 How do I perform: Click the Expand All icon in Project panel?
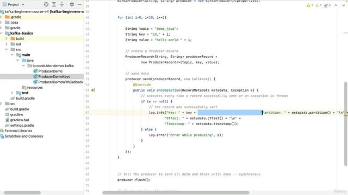pyautogui.click(x=54, y=4)
